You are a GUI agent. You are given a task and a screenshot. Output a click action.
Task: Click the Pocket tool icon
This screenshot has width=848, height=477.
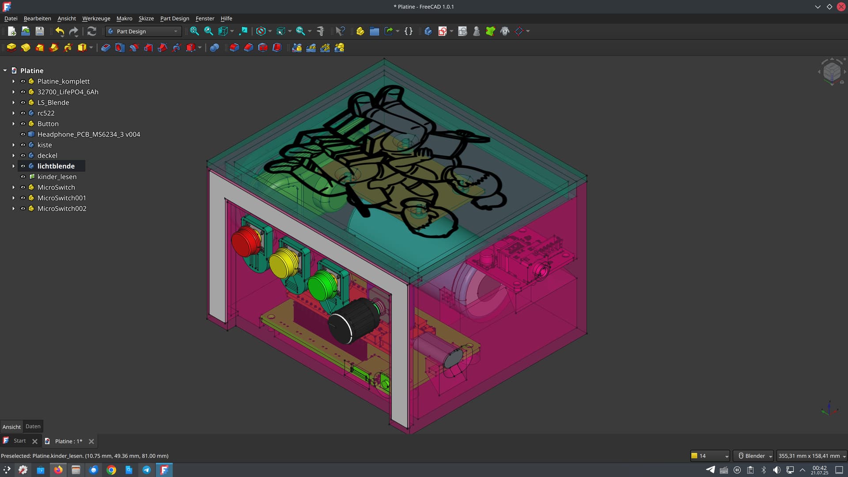point(106,48)
